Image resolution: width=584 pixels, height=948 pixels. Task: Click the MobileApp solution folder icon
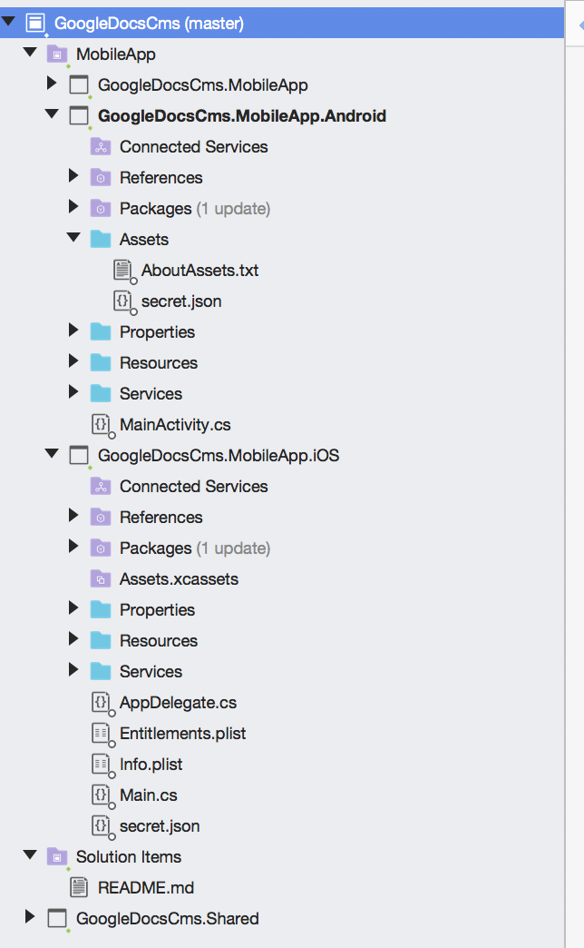57,54
